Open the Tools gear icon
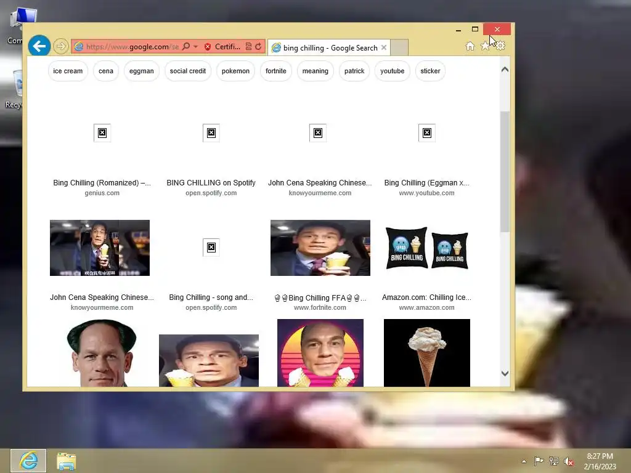The height and width of the screenshot is (473, 631). [500, 46]
